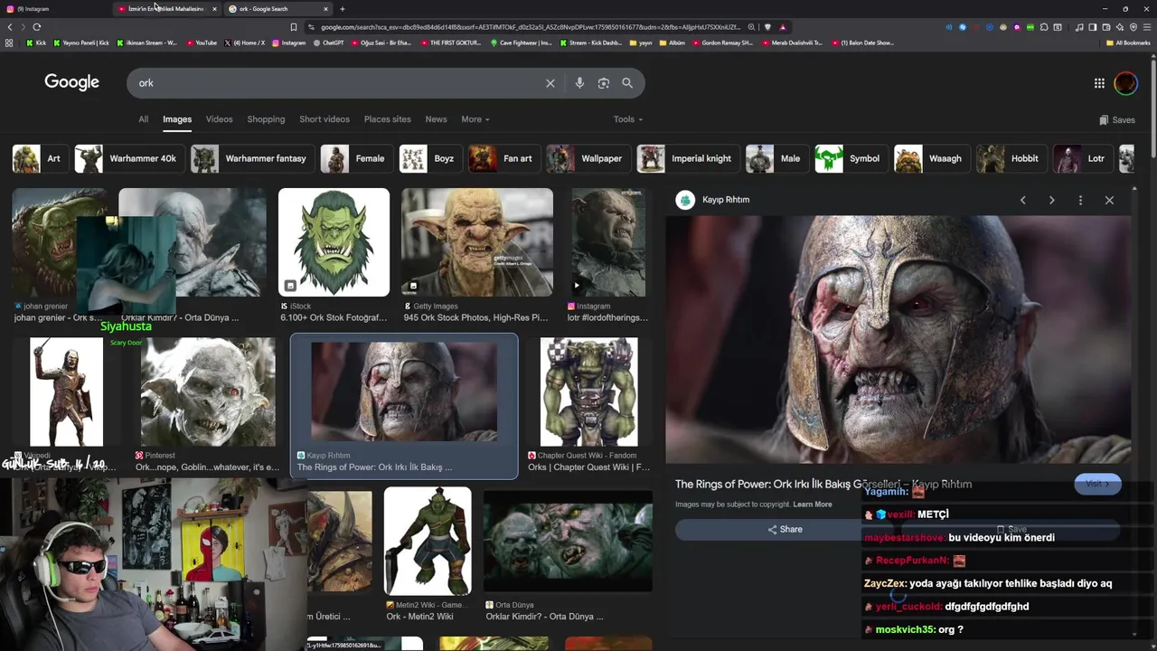Open Getty Images ork stock photo thumbnail
The width and height of the screenshot is (1157, 651).
[x=477, y=242]
